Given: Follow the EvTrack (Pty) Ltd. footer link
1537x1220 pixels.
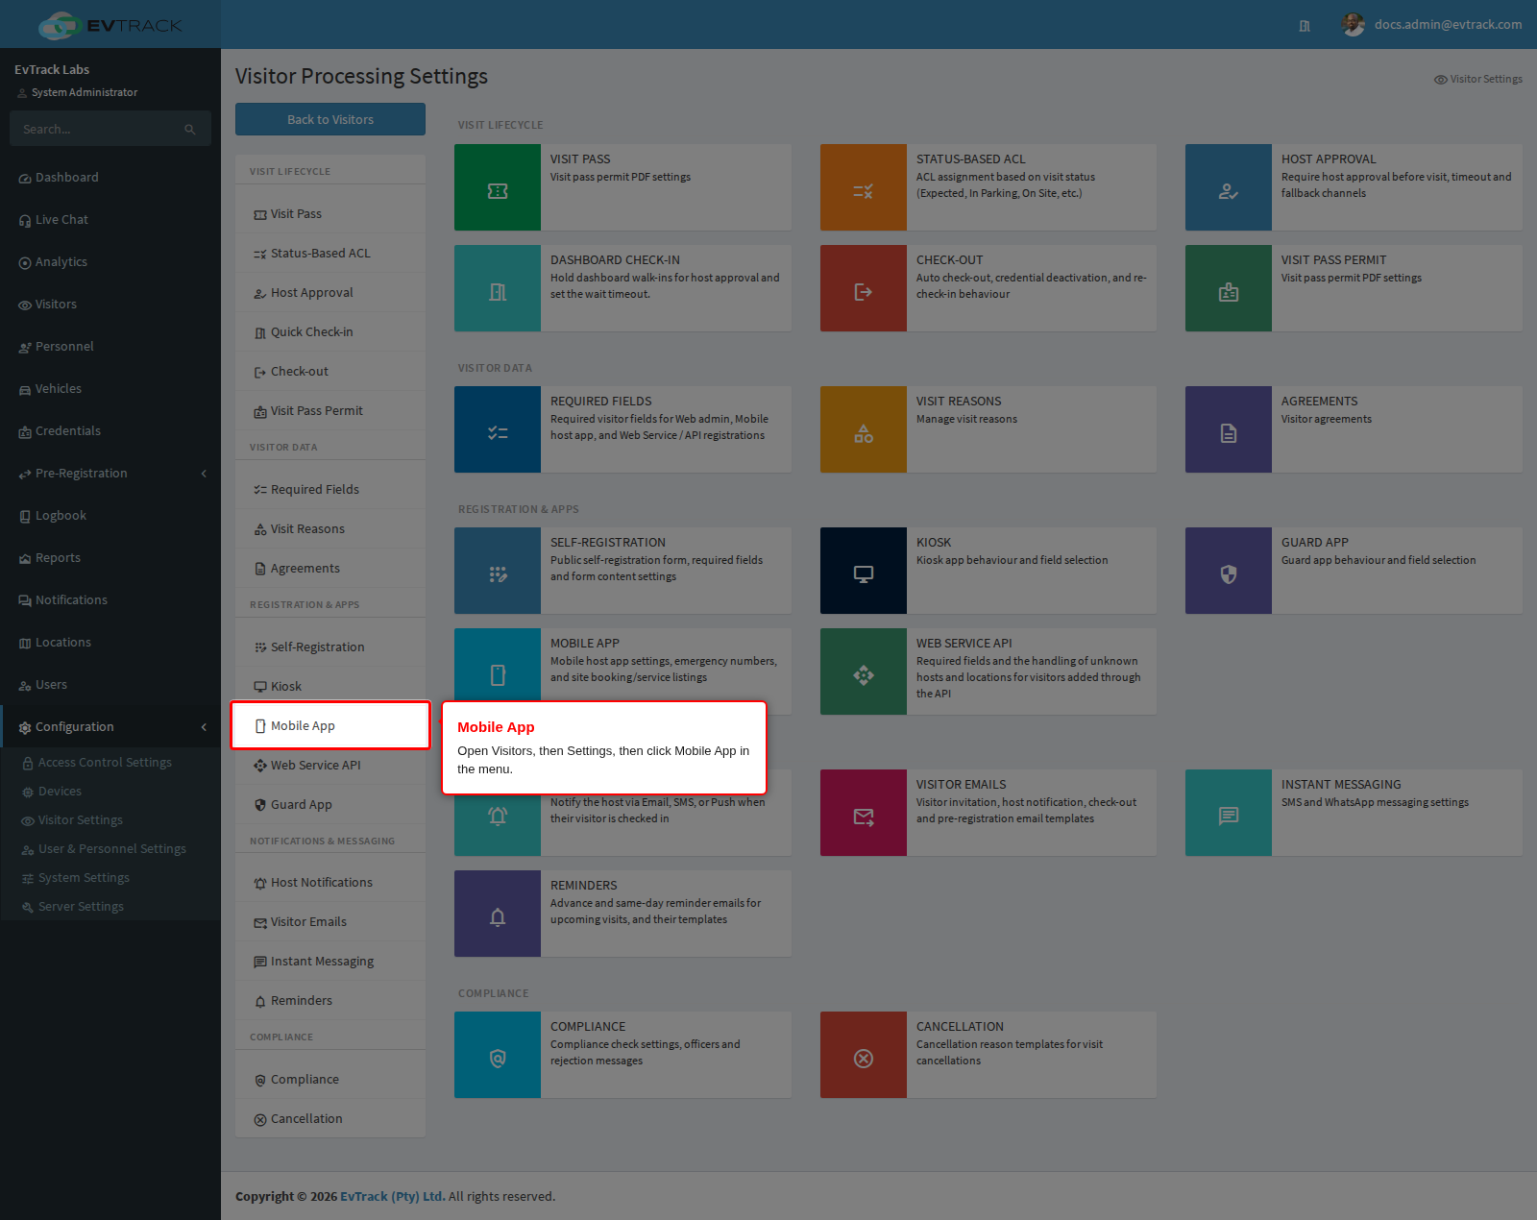Looking at the screenshot, I should pyautogui.click(x=392, y=1197).
